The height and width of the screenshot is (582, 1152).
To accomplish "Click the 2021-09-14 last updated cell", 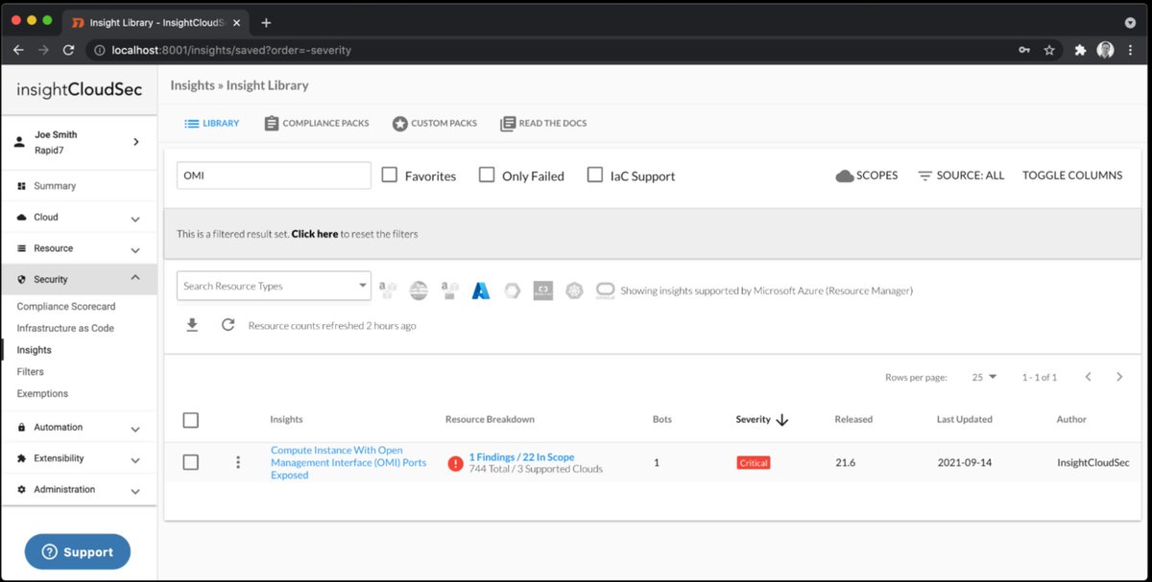I will [x=966, y=463].
